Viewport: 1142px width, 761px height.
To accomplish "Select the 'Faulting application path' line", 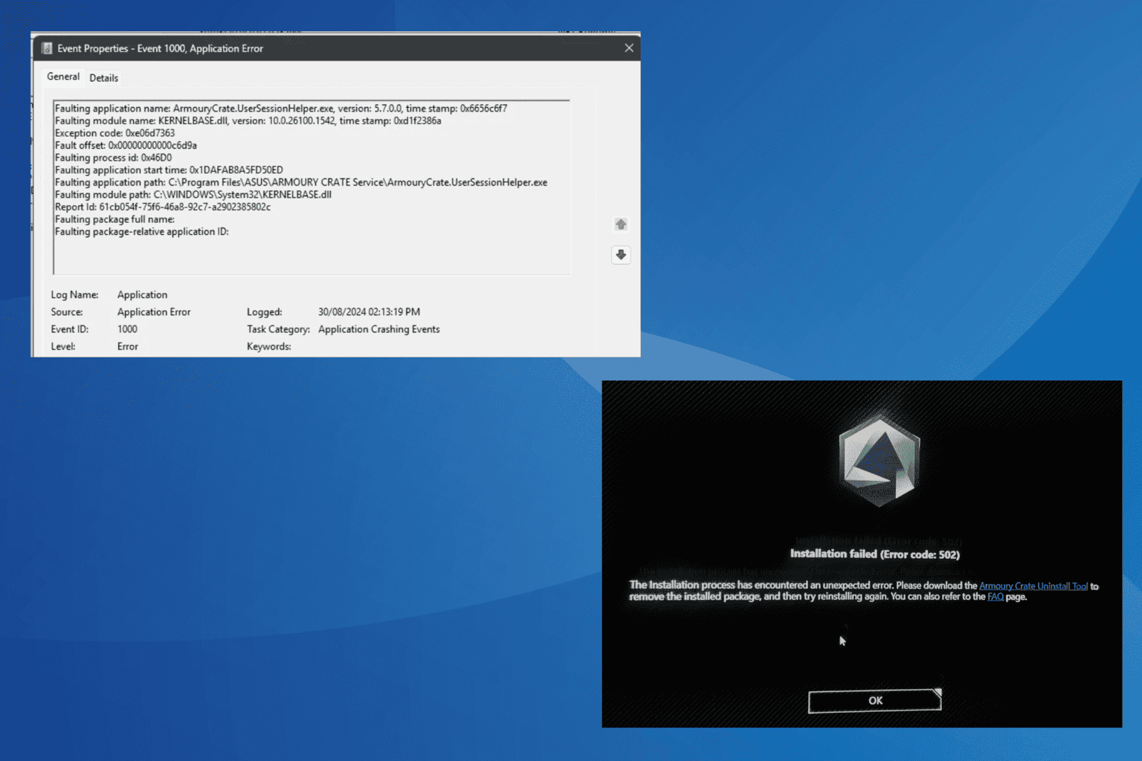I will pos(301,182).
